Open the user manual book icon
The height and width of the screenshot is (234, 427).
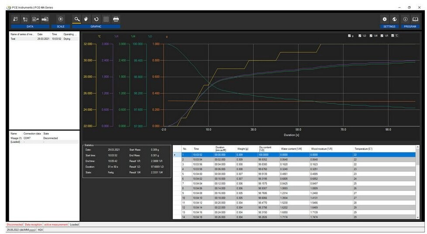415,19
